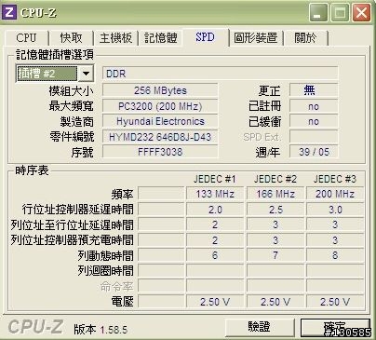The height and width of the screenshot is (340, 376).
Task: Open the 圖形裝置 tab
Action: 256,38
